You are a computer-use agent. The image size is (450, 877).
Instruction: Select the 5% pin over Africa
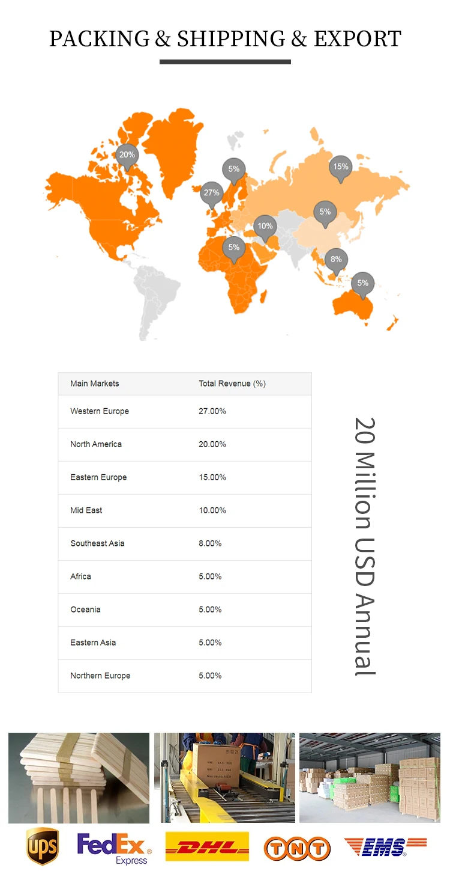[x=233, y=249]
